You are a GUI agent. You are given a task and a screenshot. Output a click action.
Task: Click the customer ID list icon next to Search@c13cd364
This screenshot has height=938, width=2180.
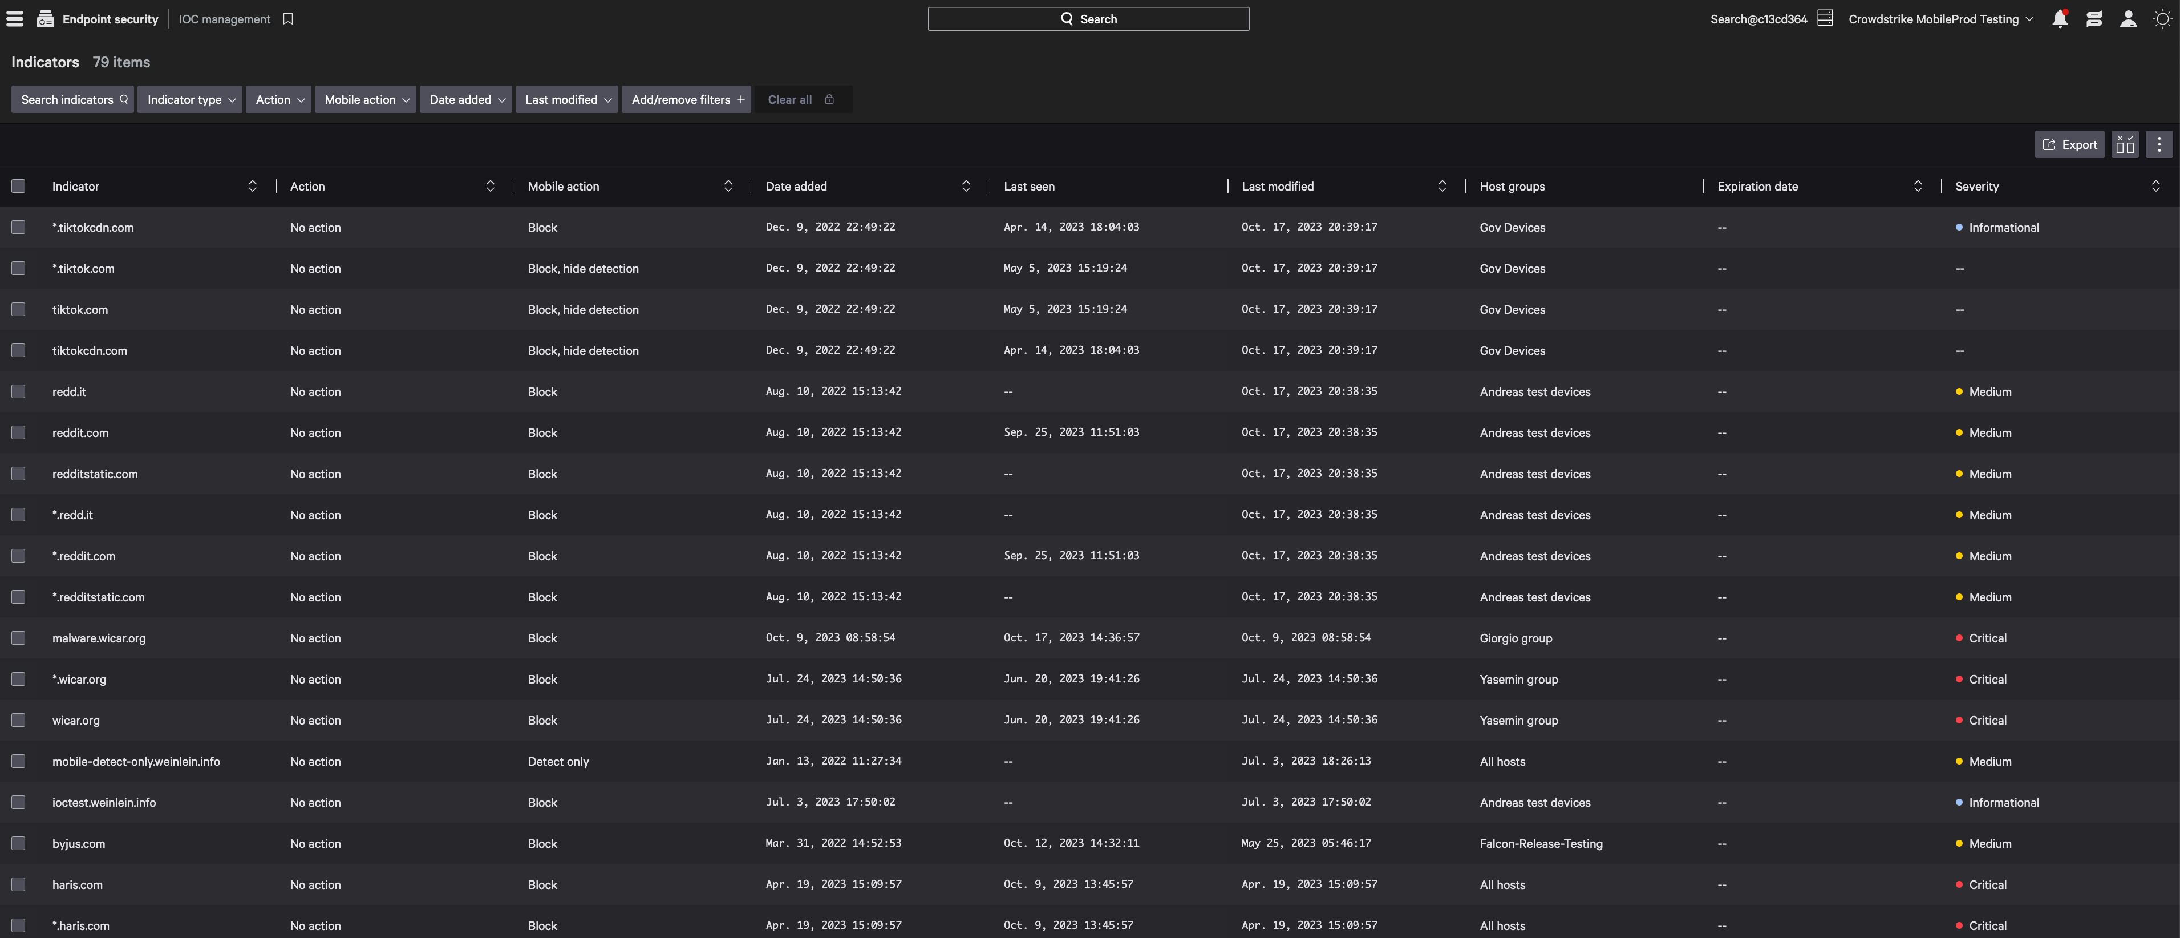point(1825,18)
